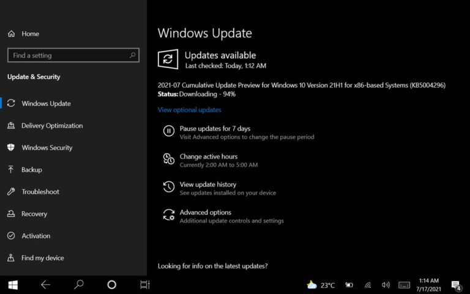470x294 pixels.
Task: Click the Find a setting search box
Action: pos(73,55)
